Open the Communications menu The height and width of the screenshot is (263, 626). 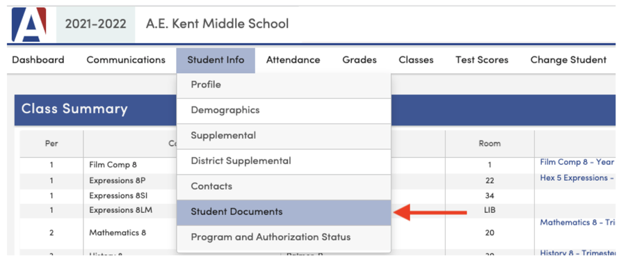pos(126,60)
